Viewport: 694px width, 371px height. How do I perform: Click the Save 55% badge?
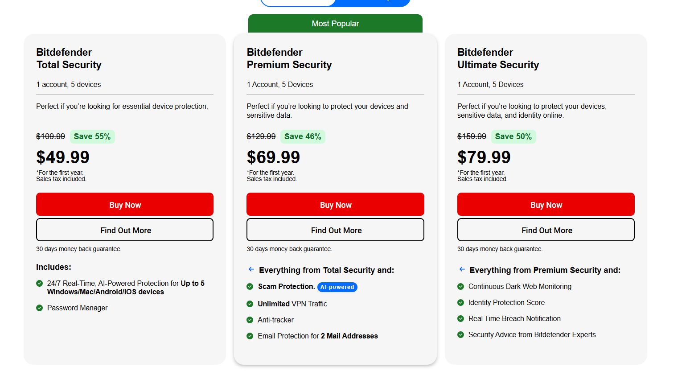[92, 136]
